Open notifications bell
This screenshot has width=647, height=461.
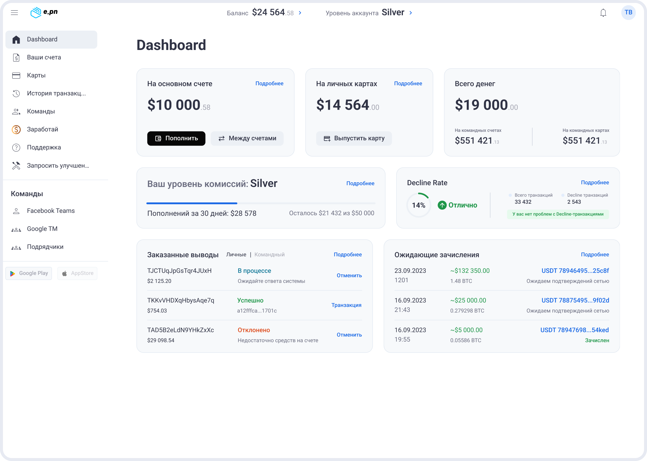(603, 13)
